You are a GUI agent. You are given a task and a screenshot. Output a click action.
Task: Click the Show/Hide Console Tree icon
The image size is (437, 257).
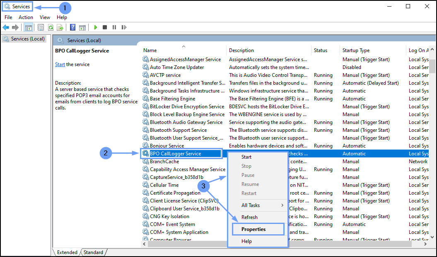29,28
